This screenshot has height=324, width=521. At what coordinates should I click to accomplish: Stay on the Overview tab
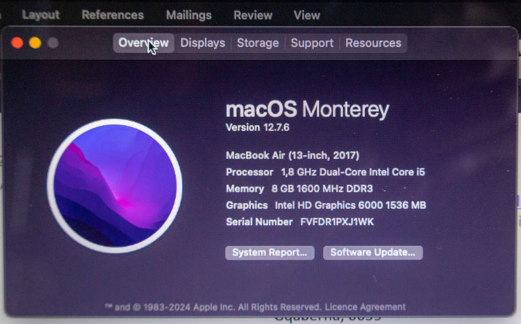pyautogui.click(x=143, y=43)
